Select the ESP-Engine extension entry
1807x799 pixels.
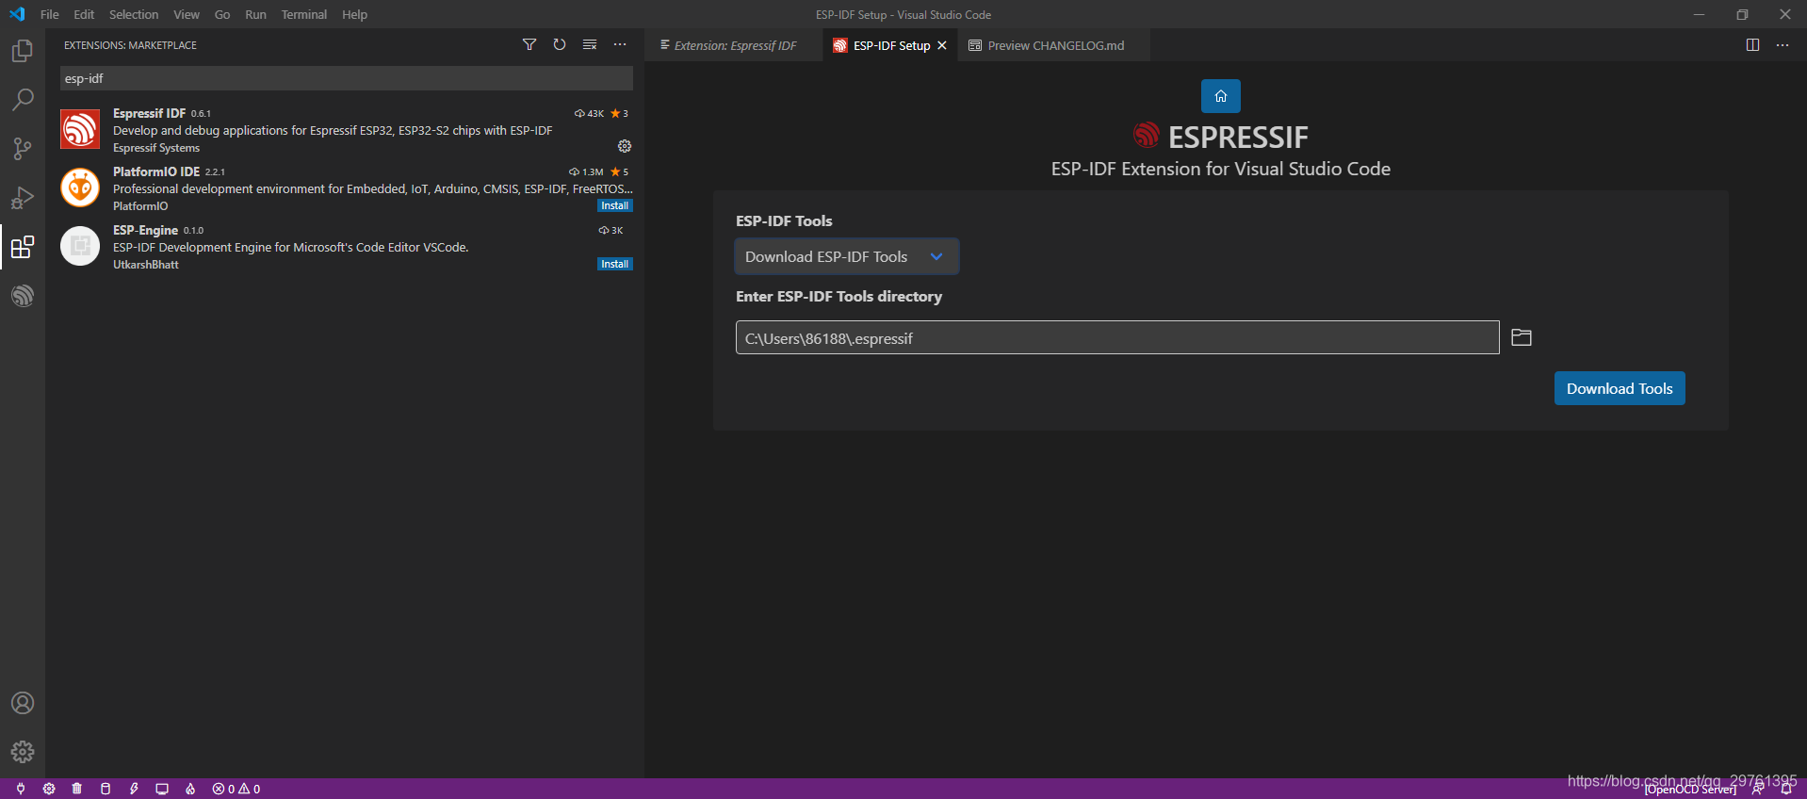(x=345, y=247)
